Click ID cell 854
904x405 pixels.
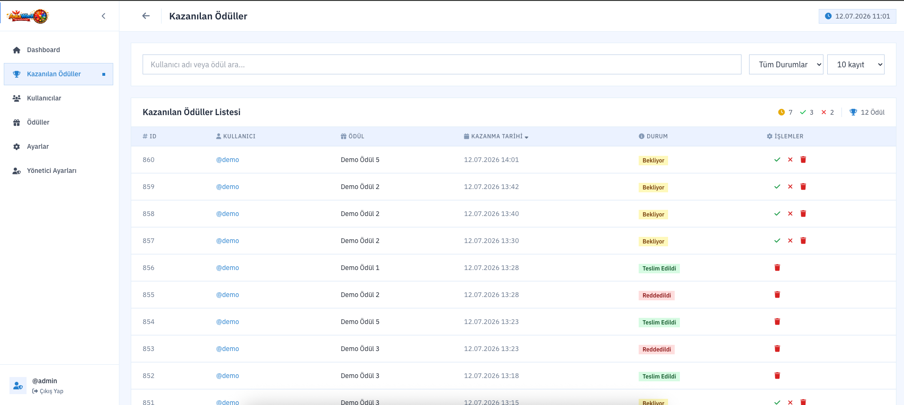(x=148, y=322)
